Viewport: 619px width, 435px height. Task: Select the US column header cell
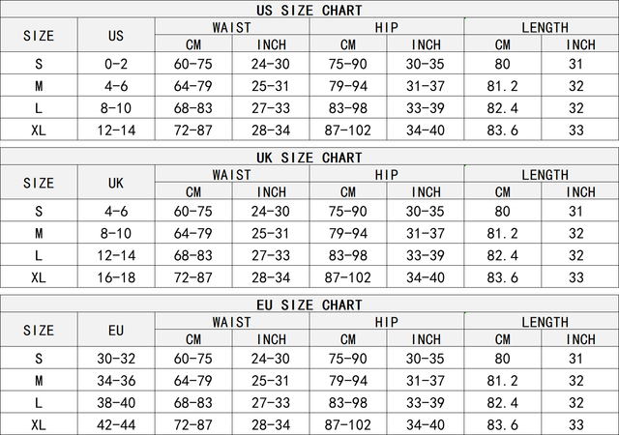[116, 36]
